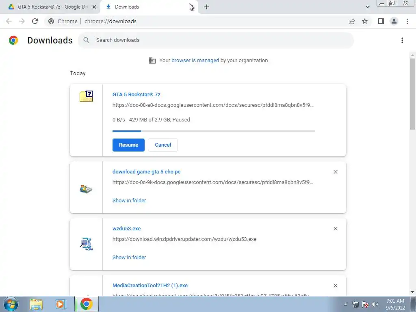The width and height of the screenshot is (416, 312).
Task: Show download game gta 5 cho pc in folder
Action: 129,201
